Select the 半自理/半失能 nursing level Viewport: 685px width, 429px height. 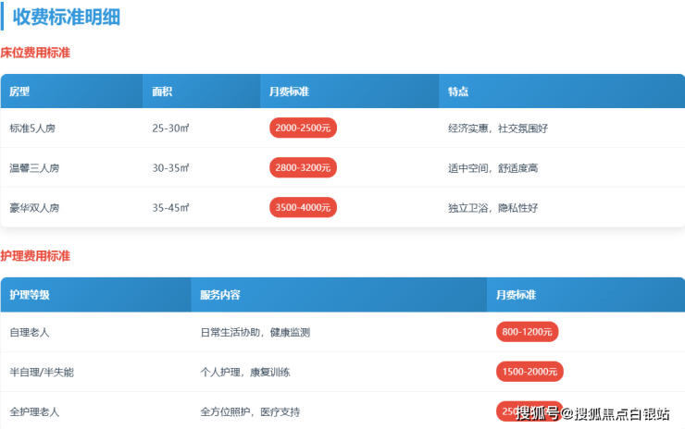pos(41,372)
